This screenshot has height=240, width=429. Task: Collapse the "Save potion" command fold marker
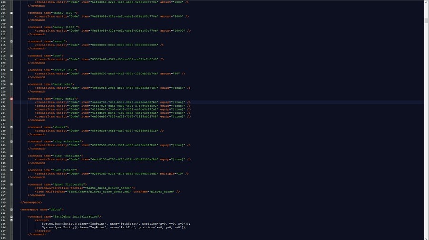click(11, 170)
